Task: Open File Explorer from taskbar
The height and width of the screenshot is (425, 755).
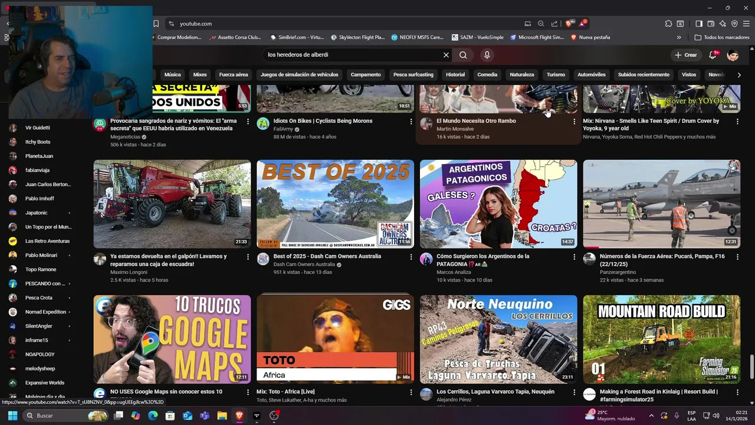Action: 222,416
